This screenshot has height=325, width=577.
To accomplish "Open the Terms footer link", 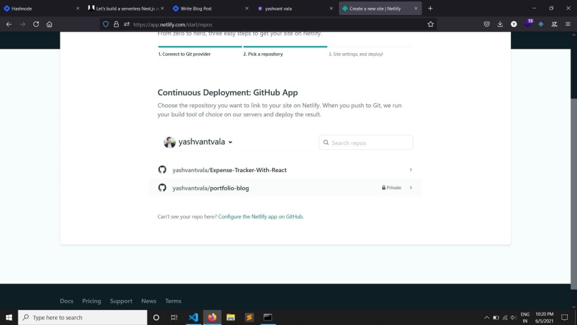I will pos(173,301).
